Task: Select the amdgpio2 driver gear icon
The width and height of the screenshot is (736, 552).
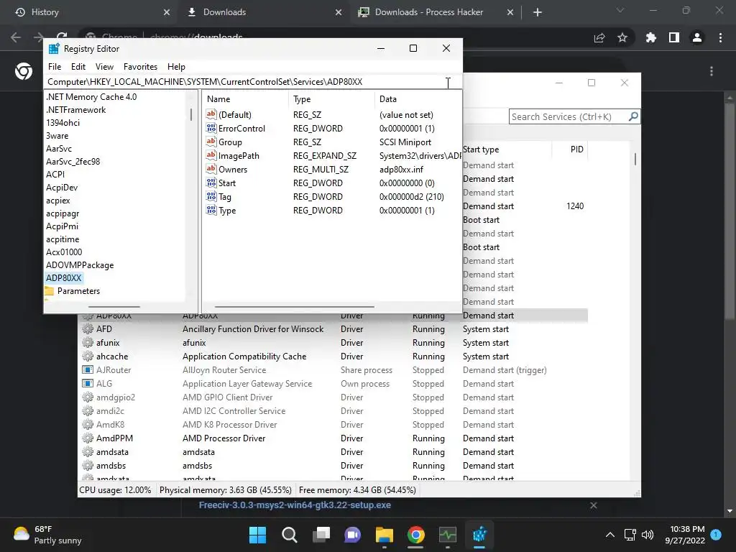Action: 87,397
